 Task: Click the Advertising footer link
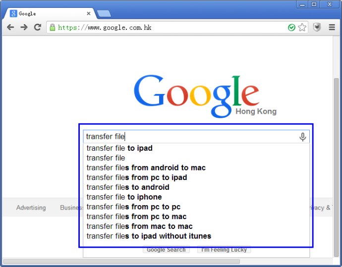(31, 208)
